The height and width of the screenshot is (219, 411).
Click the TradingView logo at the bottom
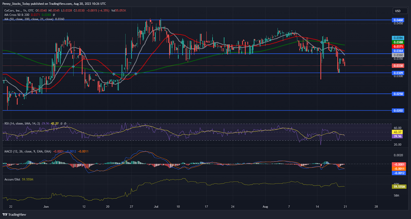tap(14, 215)
